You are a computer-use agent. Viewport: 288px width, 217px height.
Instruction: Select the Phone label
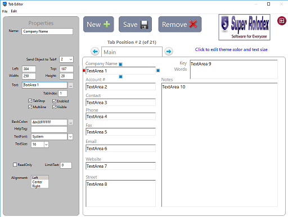(92, 110)
